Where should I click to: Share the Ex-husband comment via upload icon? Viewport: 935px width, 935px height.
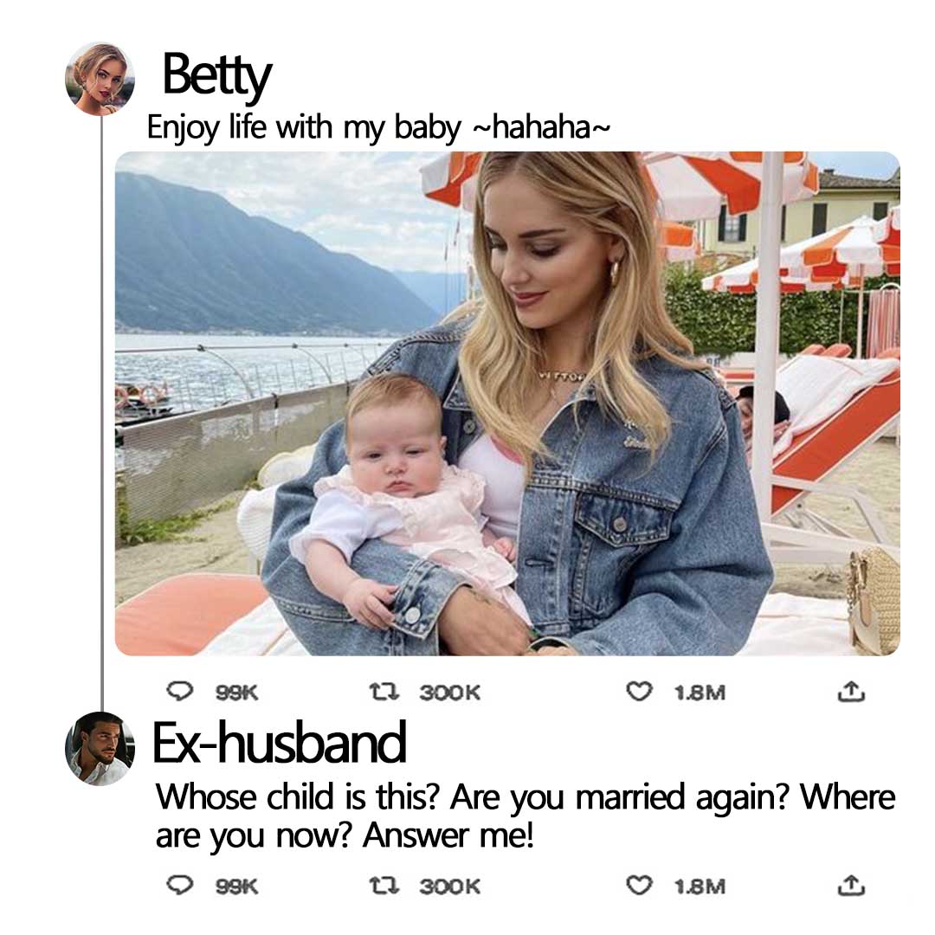click(x=851, y=885)
